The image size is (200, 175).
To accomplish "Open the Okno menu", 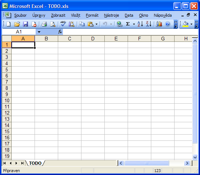I will click(144, 15).
